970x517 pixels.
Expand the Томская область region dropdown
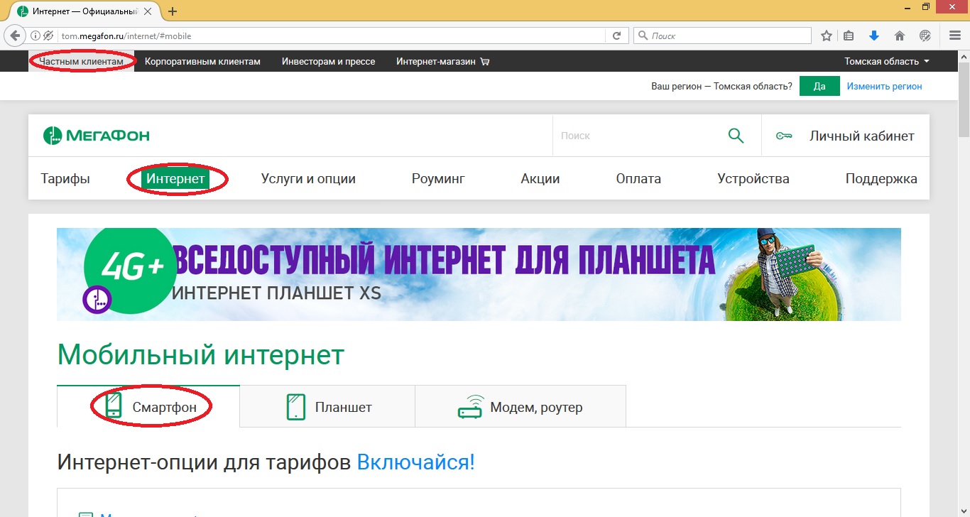tap(883, 61)
